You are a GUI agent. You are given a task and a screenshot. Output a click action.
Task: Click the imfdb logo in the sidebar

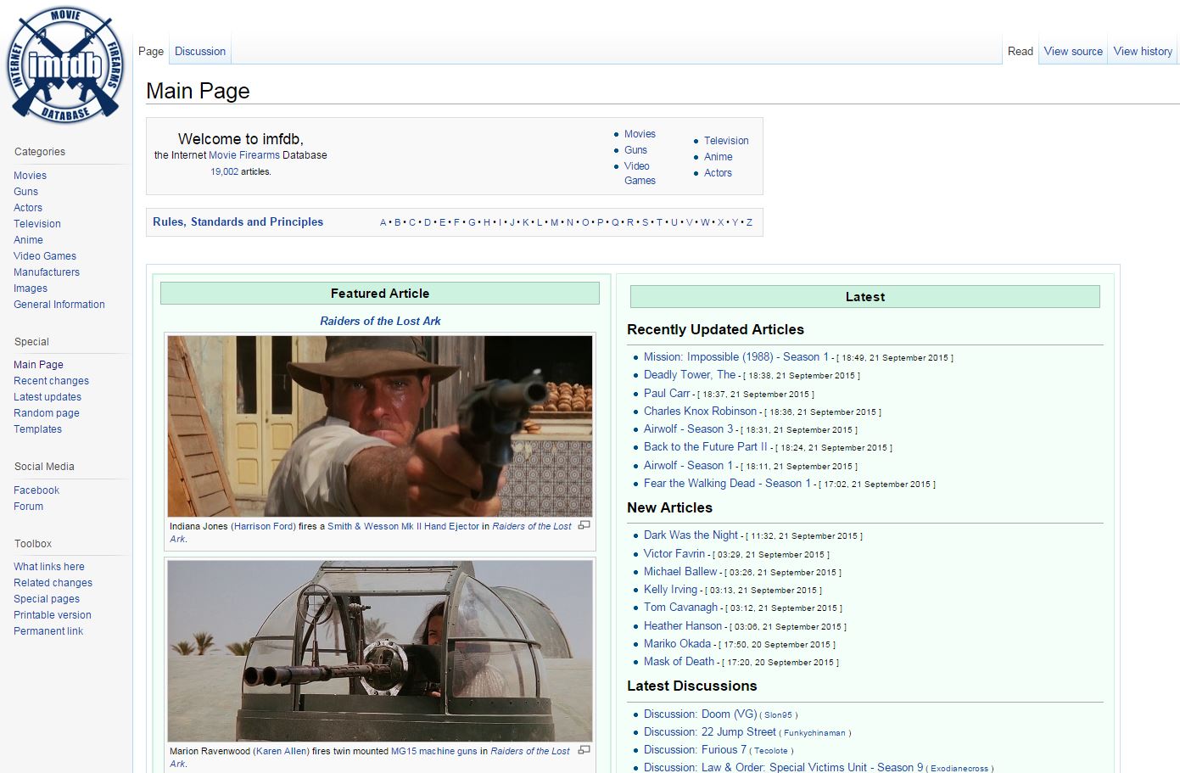65,65
